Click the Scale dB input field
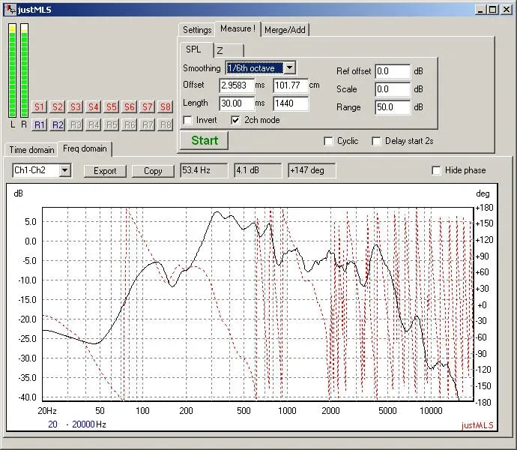 393,89
